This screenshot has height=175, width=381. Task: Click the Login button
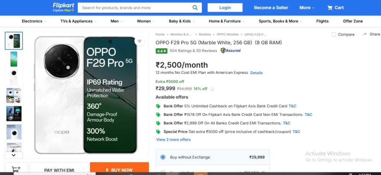[x=225, y=7]
